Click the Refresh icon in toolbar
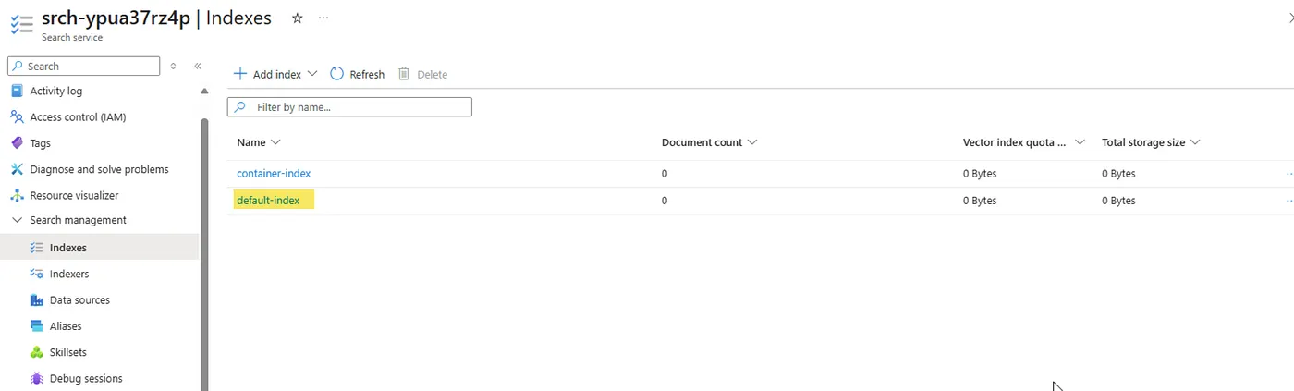1294x391 pixels. (x=337, y=74)
